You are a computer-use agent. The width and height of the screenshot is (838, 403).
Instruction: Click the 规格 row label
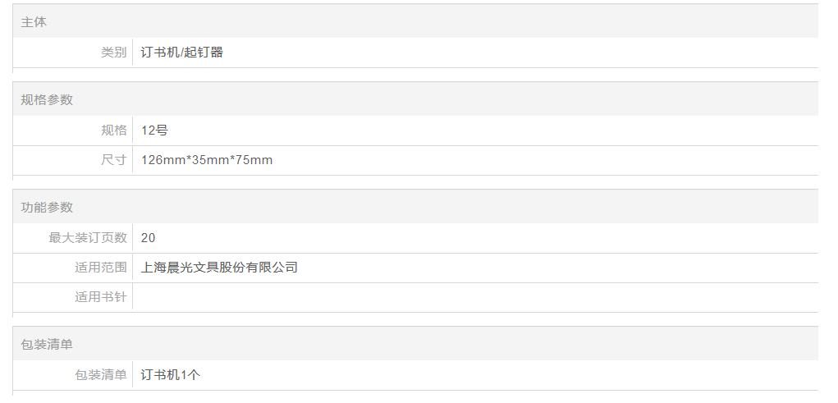(x=114, y=130)
